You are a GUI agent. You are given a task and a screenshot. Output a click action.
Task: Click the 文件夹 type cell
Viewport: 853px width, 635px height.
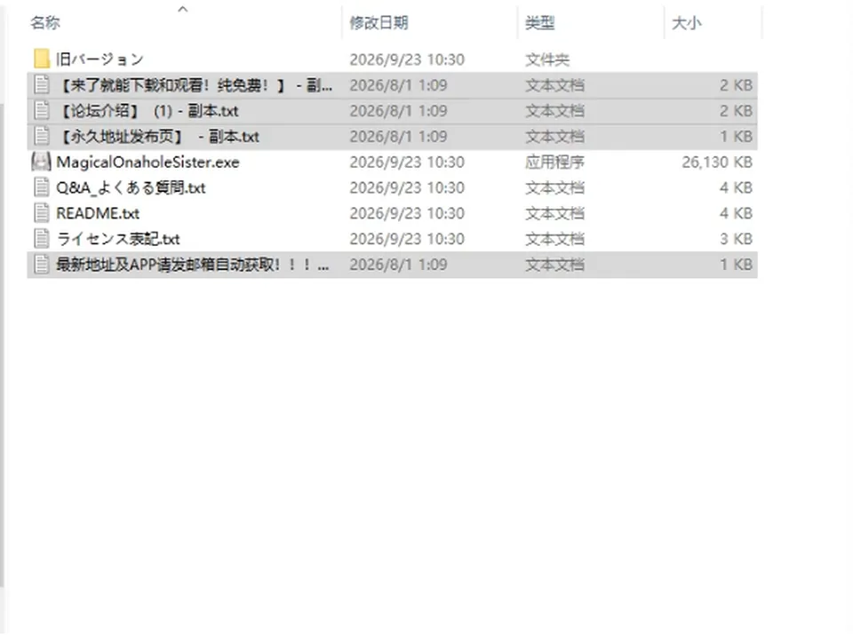[x=546, y=60]
